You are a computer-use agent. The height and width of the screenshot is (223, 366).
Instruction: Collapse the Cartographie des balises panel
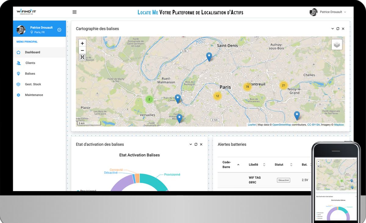(332, 29)
